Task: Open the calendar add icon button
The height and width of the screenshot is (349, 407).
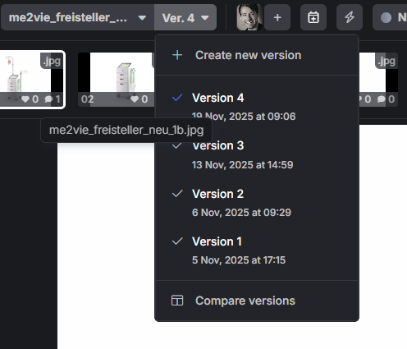Action: point(313,17)
